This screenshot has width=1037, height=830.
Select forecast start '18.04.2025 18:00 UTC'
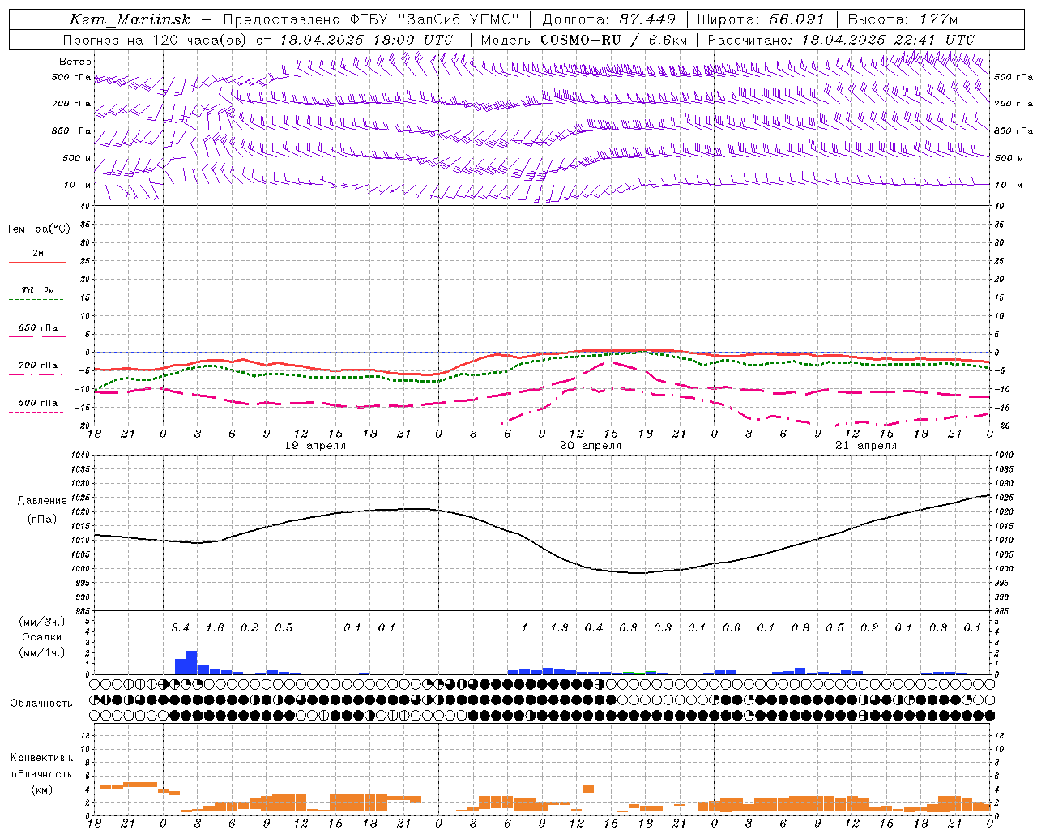[366, 40]
